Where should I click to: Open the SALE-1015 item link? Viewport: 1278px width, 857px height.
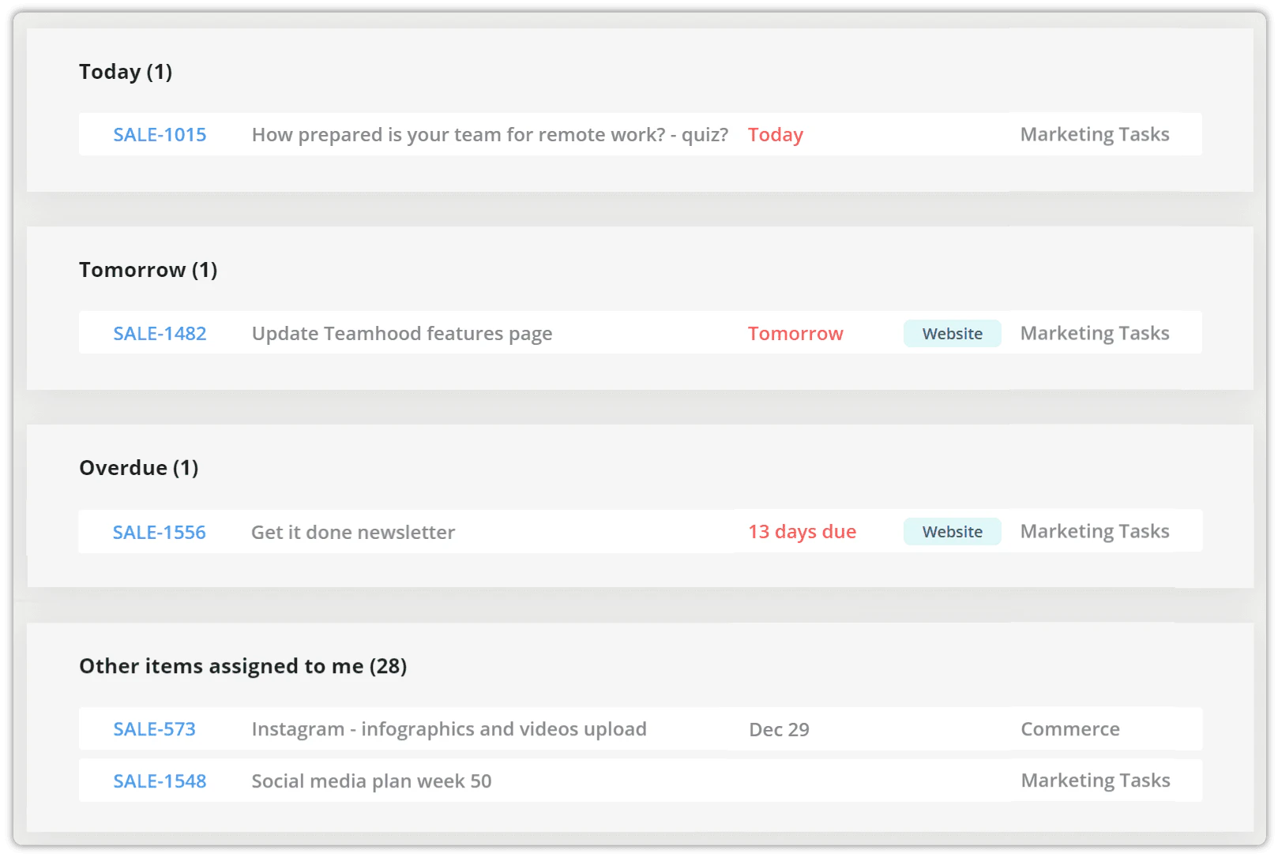point(160,135)
